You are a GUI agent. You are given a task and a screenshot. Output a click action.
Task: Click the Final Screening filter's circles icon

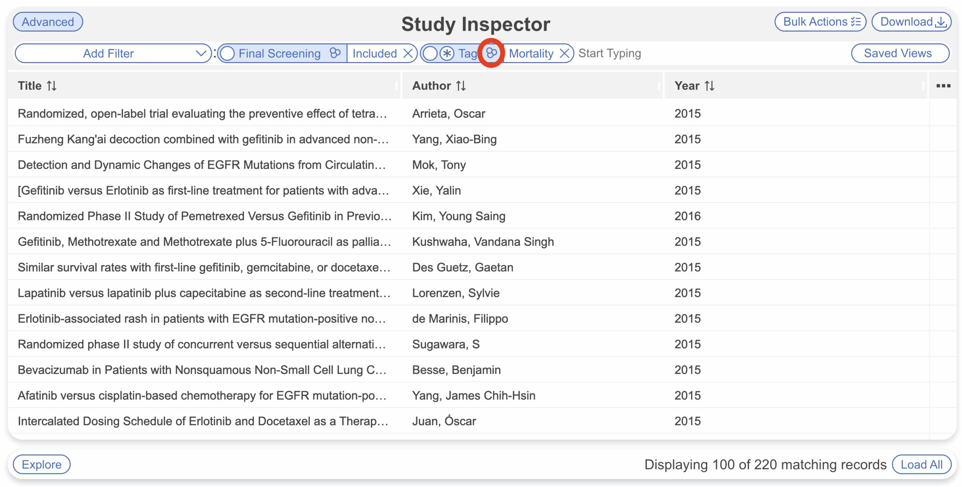tap(334, 53)
